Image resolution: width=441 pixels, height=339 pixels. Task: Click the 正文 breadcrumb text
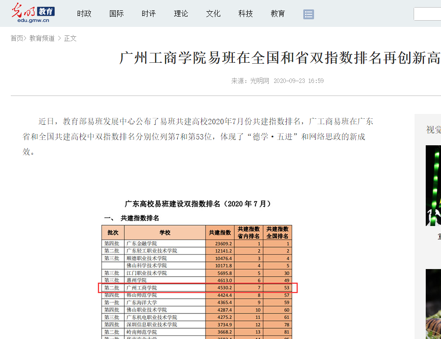pyautogui.click(x=70, y=39)
